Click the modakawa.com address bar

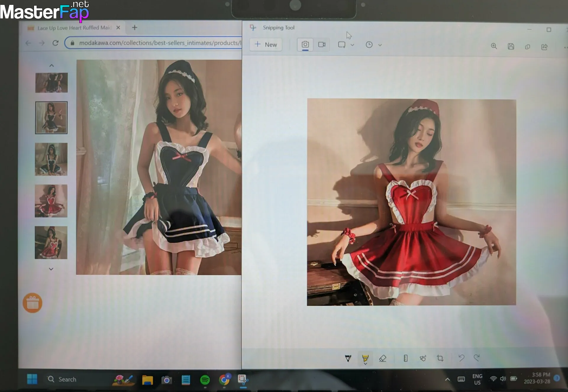tap(153, 43)
